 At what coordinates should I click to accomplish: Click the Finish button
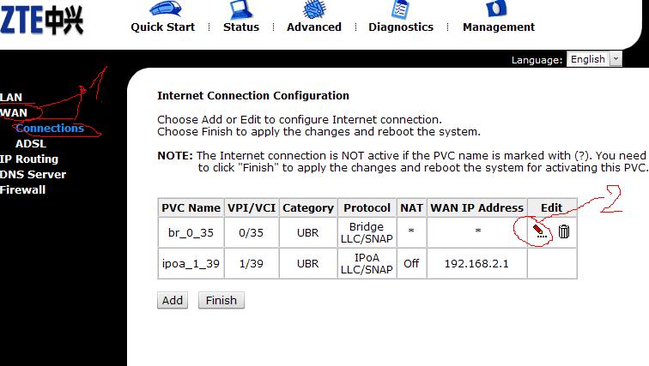(x=221, y=300)
